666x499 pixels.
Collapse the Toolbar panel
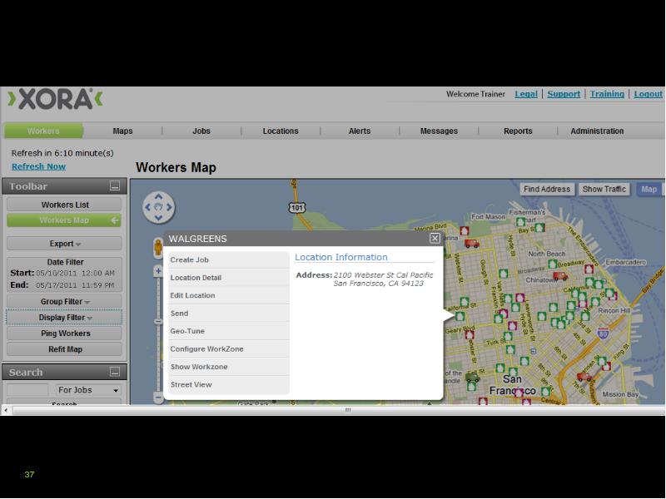[115, 185]
